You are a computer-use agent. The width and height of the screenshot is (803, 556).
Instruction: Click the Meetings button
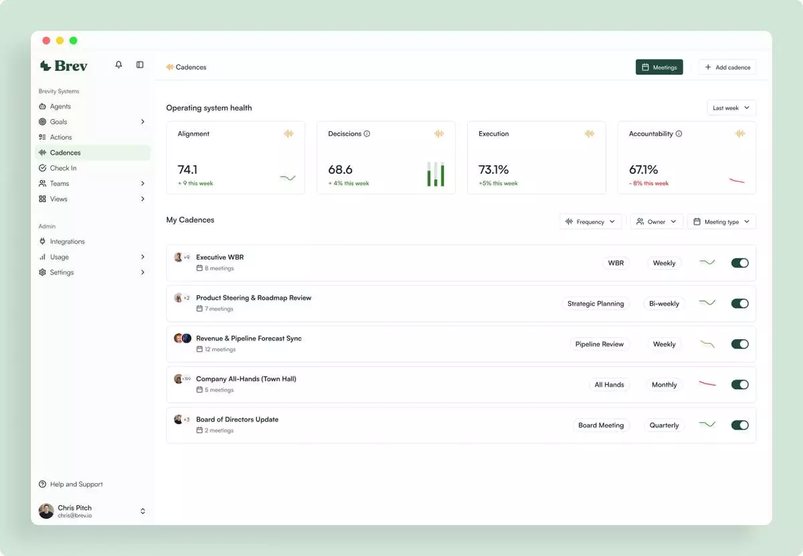[x=659, y=67]
